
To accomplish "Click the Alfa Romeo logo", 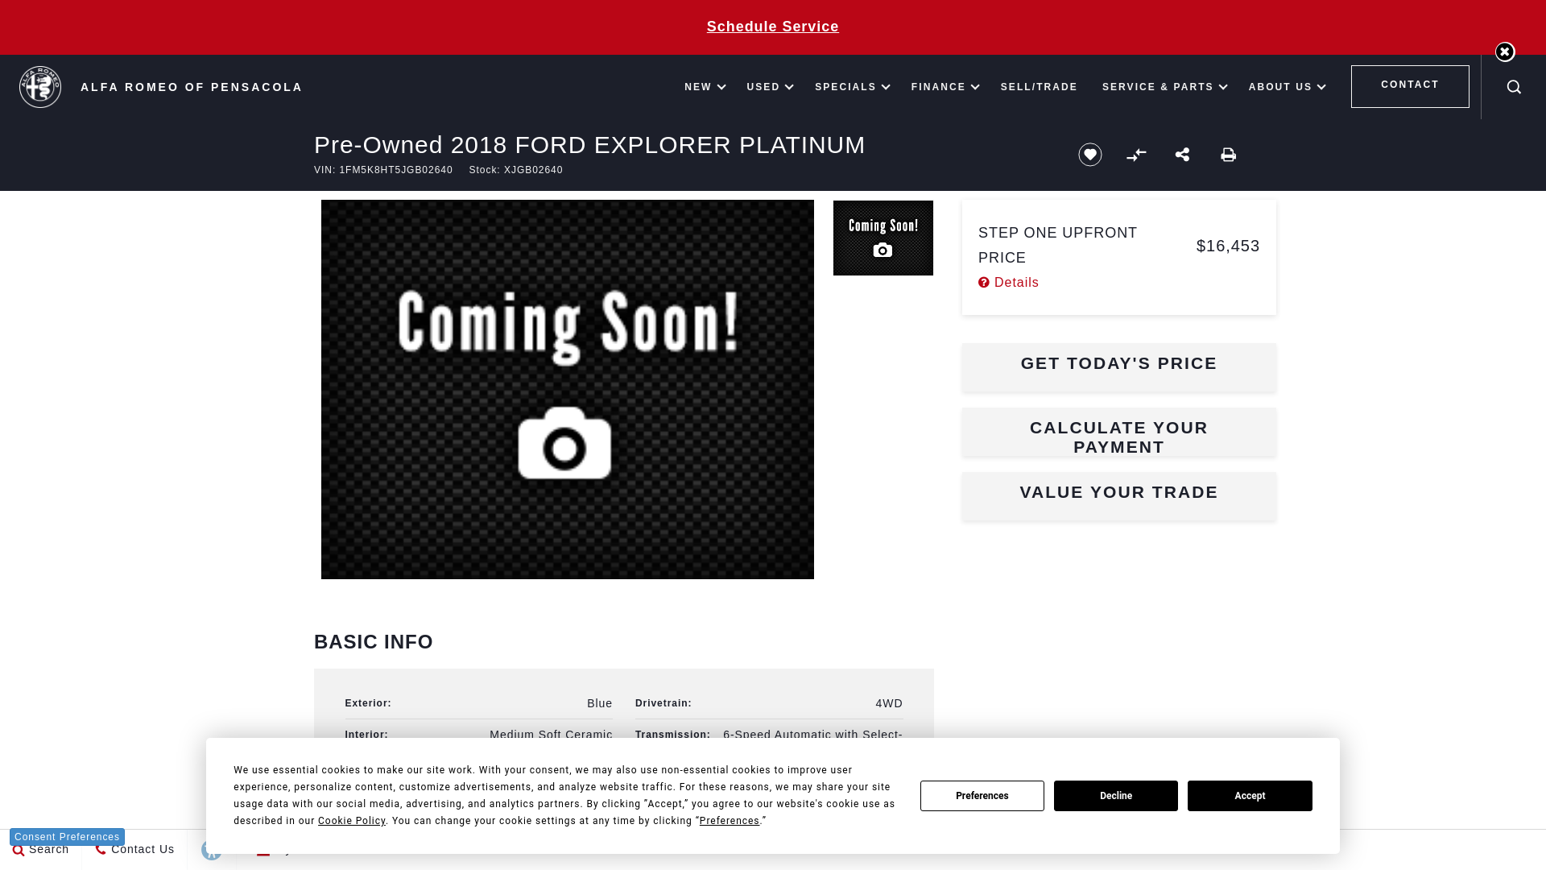I will (40, 87).
